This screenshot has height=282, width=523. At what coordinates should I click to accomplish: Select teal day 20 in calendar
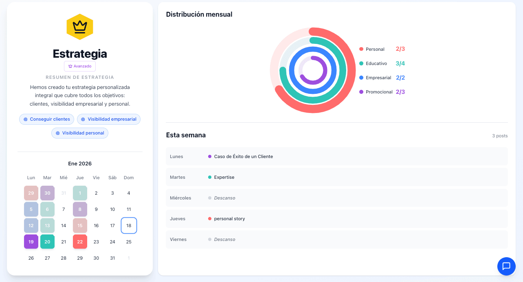47,242
